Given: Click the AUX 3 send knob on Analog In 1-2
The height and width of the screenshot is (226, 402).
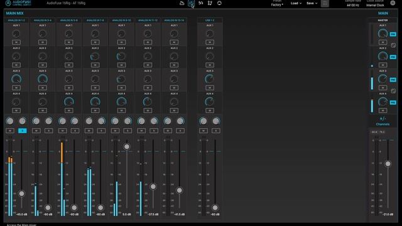Looking at the screenshot, I should (16, 79).
